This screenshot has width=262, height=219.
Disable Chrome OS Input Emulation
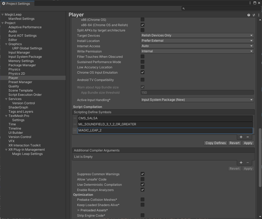143,72
